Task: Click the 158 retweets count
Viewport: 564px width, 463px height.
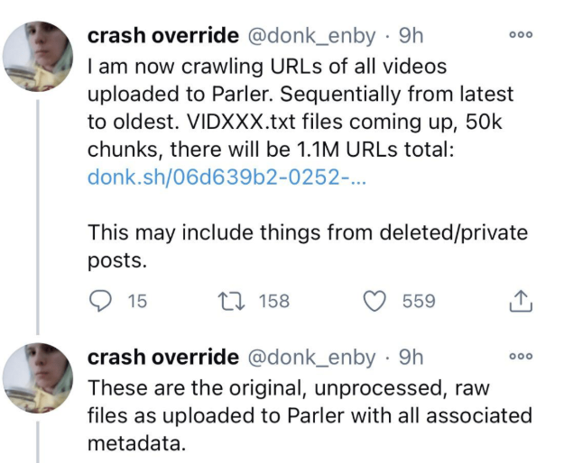Action: click(x=273, y=302)
